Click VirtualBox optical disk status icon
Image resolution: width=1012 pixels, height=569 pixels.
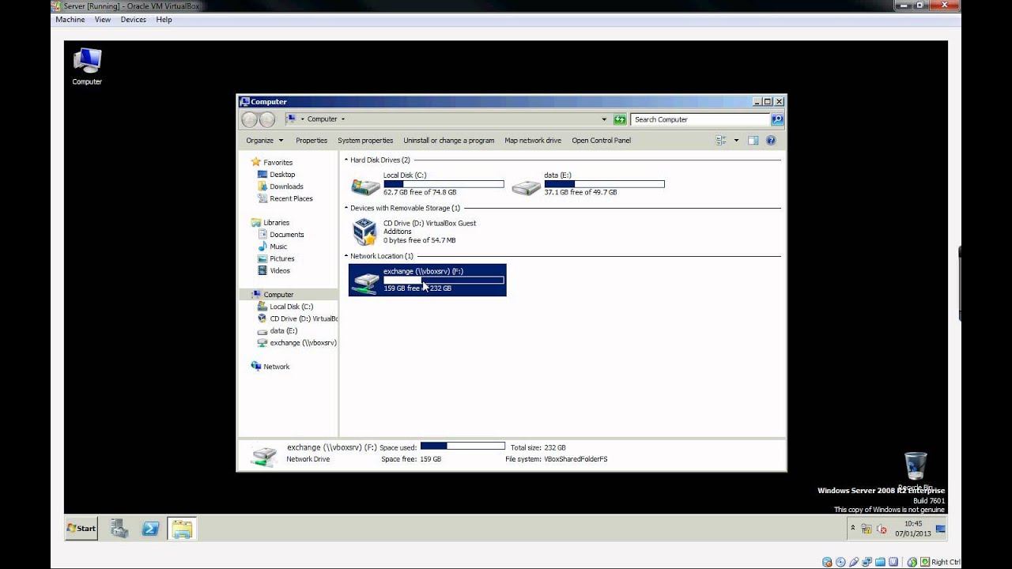point(840,562)
